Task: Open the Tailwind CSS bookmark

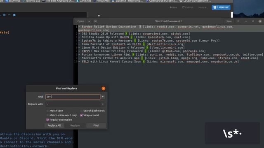Action: click(x=31, y=1)
